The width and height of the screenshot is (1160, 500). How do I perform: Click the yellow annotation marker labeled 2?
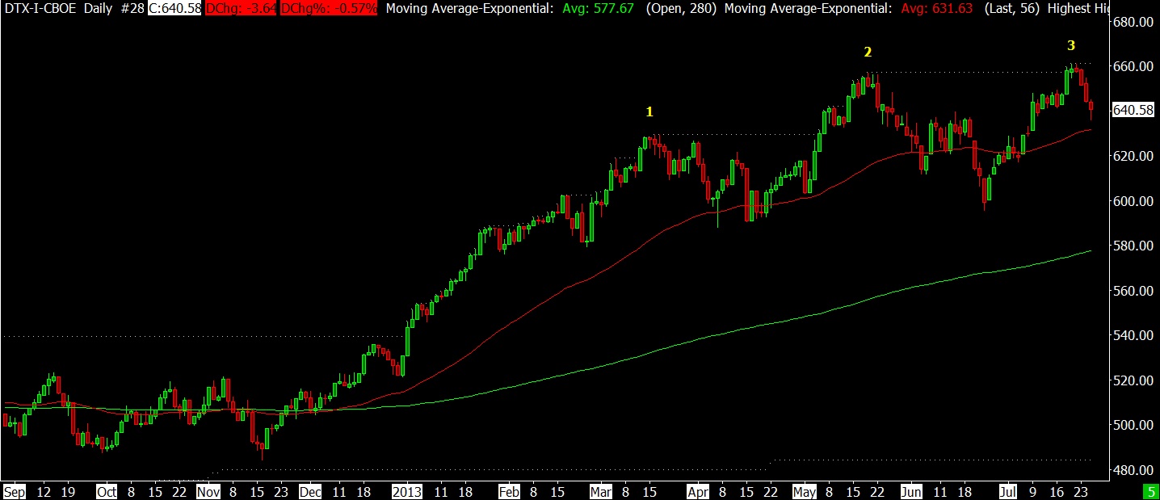[868, 52]
